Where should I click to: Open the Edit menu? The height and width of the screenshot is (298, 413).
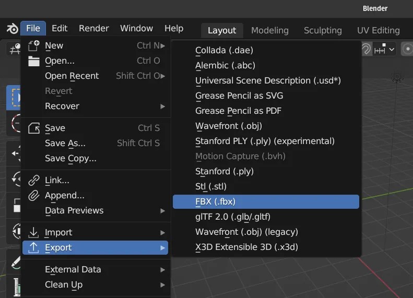(x=60, y=28)
